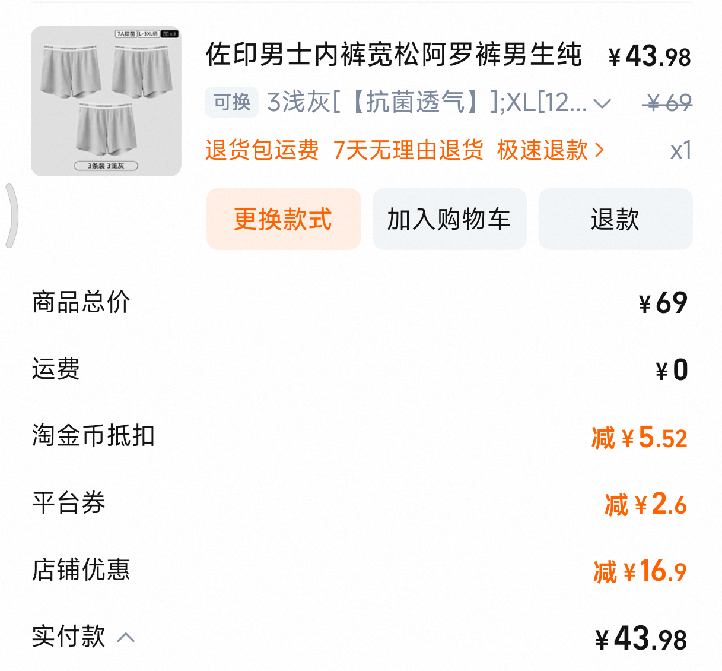The width and height of the screenshot is (722, 671).
Task: Tap the 店铺优惠 row label
Action: coord(81,570)
